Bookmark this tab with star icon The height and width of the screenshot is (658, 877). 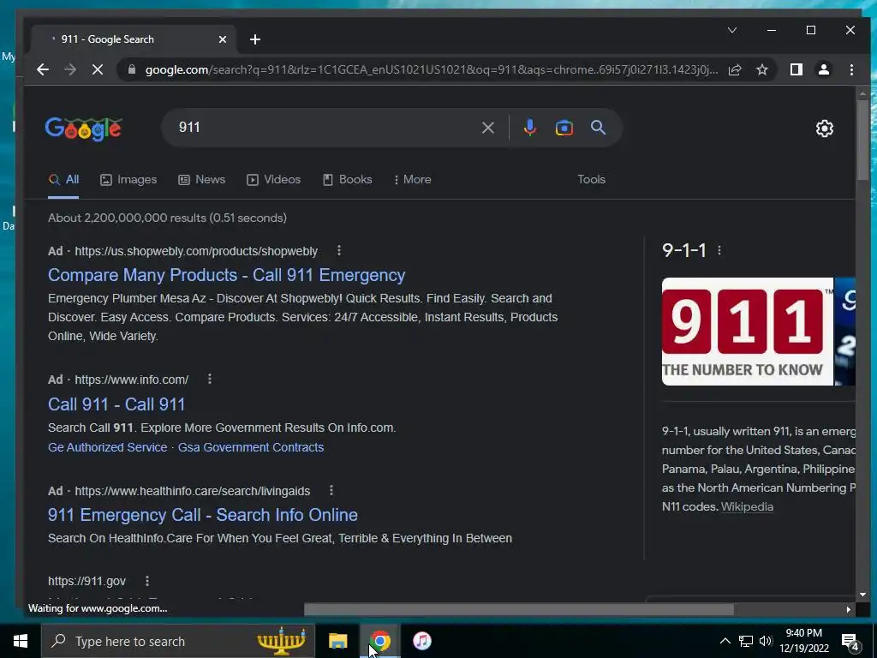click(761, 69)
